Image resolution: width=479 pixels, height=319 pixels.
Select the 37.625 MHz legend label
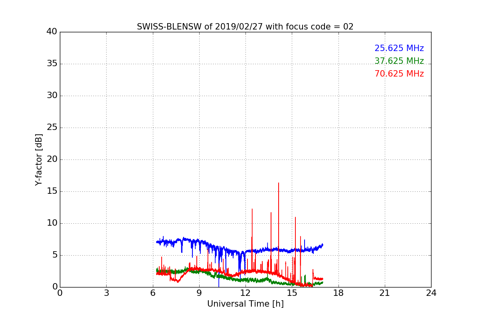[x=399, y=61]
